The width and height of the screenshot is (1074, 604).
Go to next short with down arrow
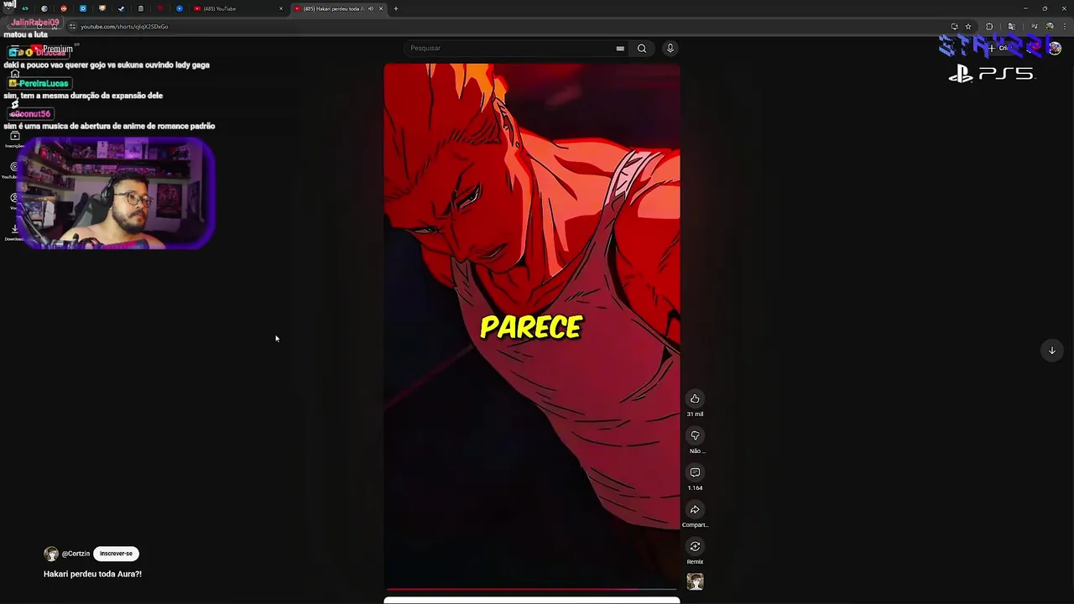click(1051, 351)
